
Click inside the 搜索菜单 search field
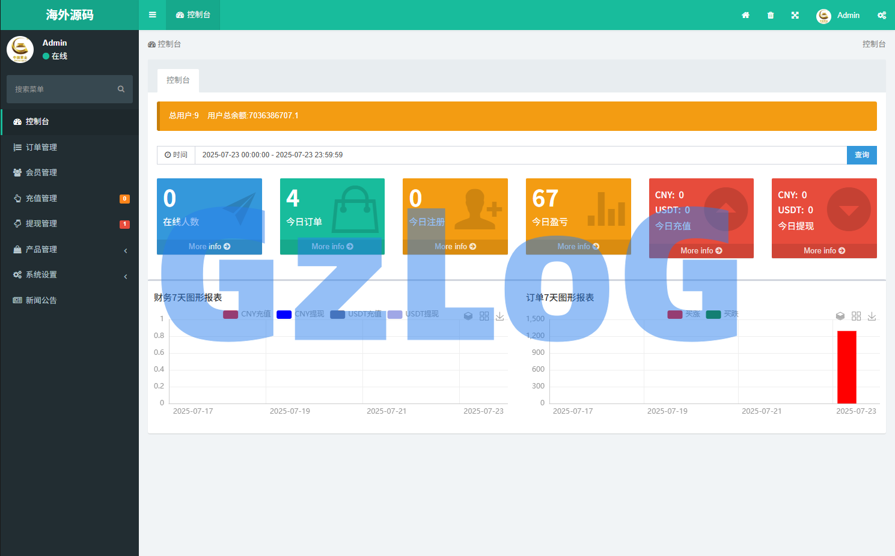pos(62,89)
